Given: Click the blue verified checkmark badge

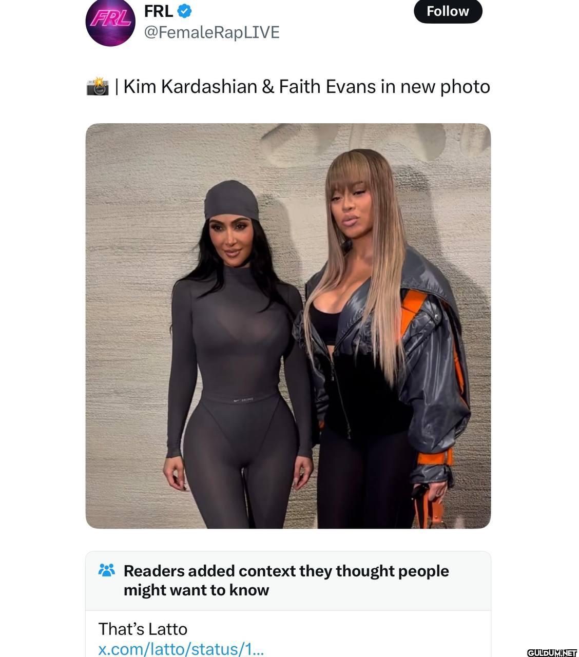Looking at the screenshot, I should pos(185,10).
